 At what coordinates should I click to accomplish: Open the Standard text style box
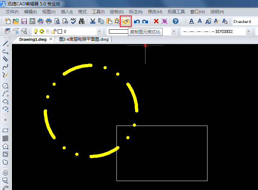(x=245, y=21)
